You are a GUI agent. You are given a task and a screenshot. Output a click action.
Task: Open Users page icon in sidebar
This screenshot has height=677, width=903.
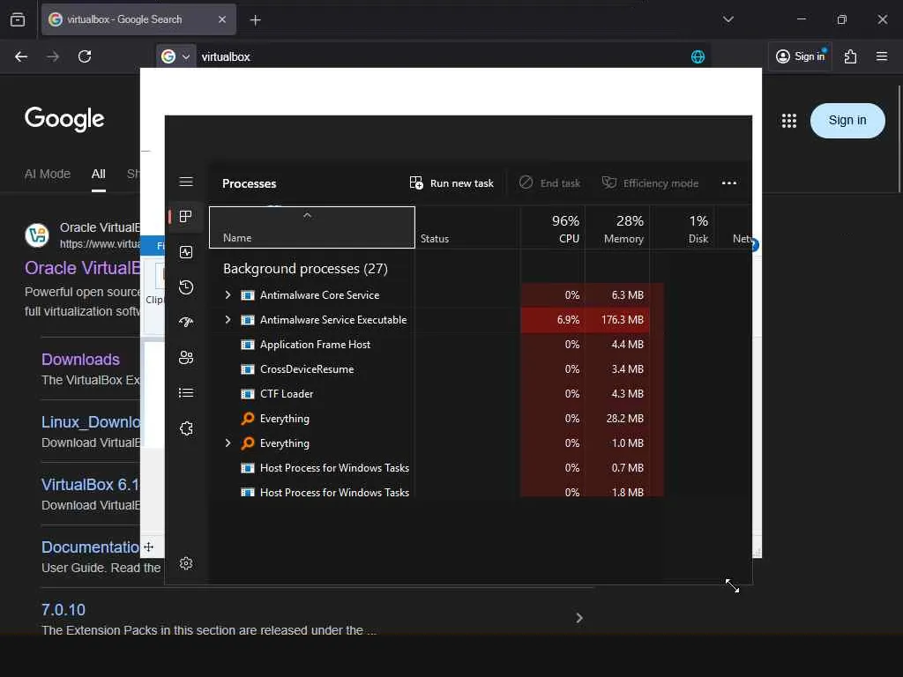tap(186, 358)
